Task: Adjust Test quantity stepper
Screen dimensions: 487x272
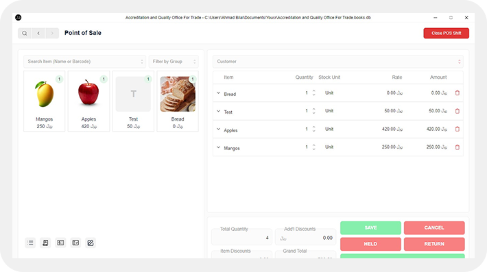Action: 313,111
